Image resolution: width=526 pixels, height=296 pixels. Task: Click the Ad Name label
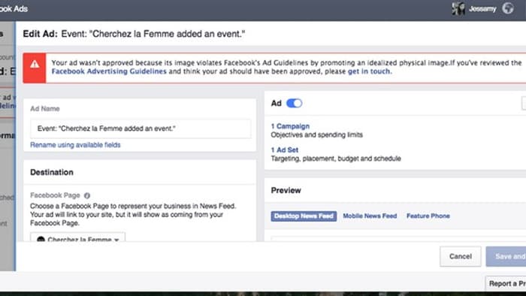pyautogui.click(x=45, y=109)
